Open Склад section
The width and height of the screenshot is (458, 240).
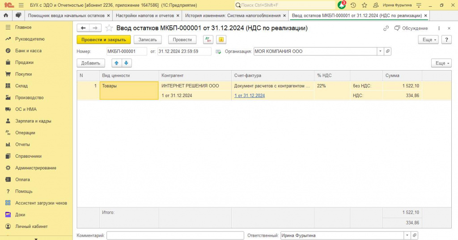(21, 86)
